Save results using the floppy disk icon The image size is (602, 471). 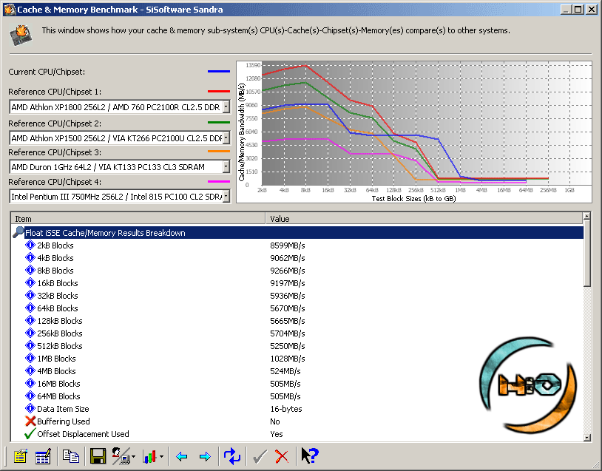coord(98,456)
